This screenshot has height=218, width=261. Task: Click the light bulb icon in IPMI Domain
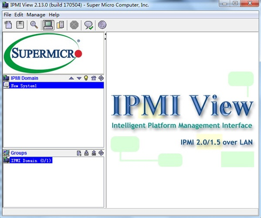86,78
